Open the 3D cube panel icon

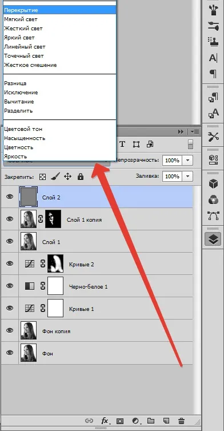213,184
